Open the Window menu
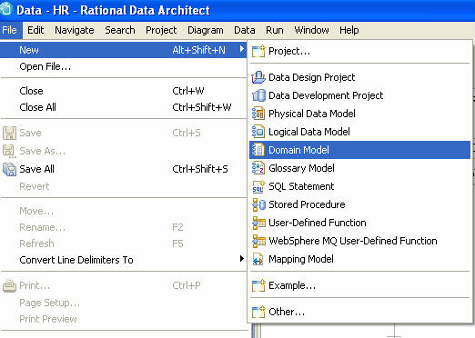Image resolution: width=475 pixels, height=338 pixels. coord(311,30)
